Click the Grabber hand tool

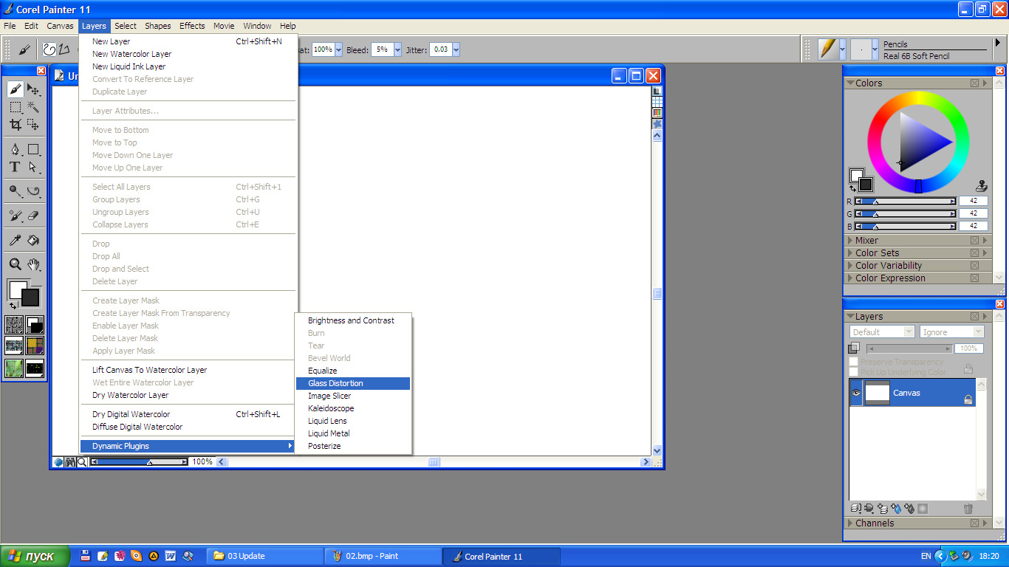33,264
